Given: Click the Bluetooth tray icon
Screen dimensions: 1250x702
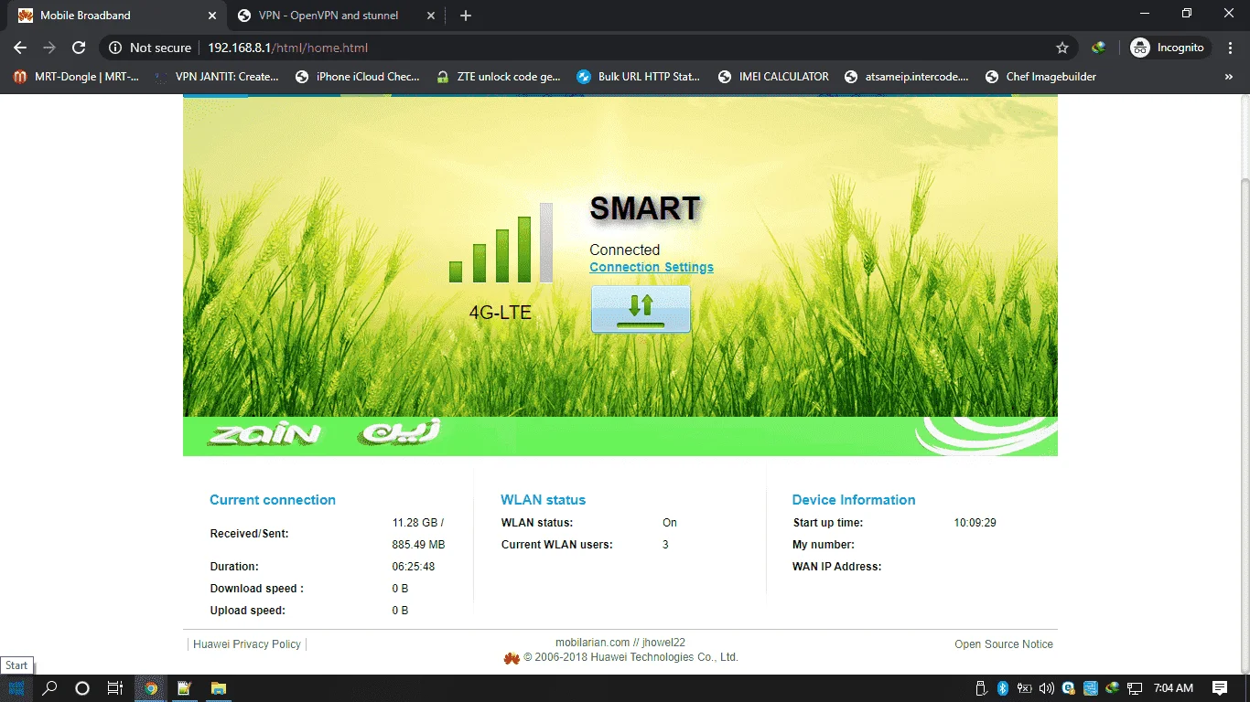Looking at the screenshot, I should (x=1003, y=688).
